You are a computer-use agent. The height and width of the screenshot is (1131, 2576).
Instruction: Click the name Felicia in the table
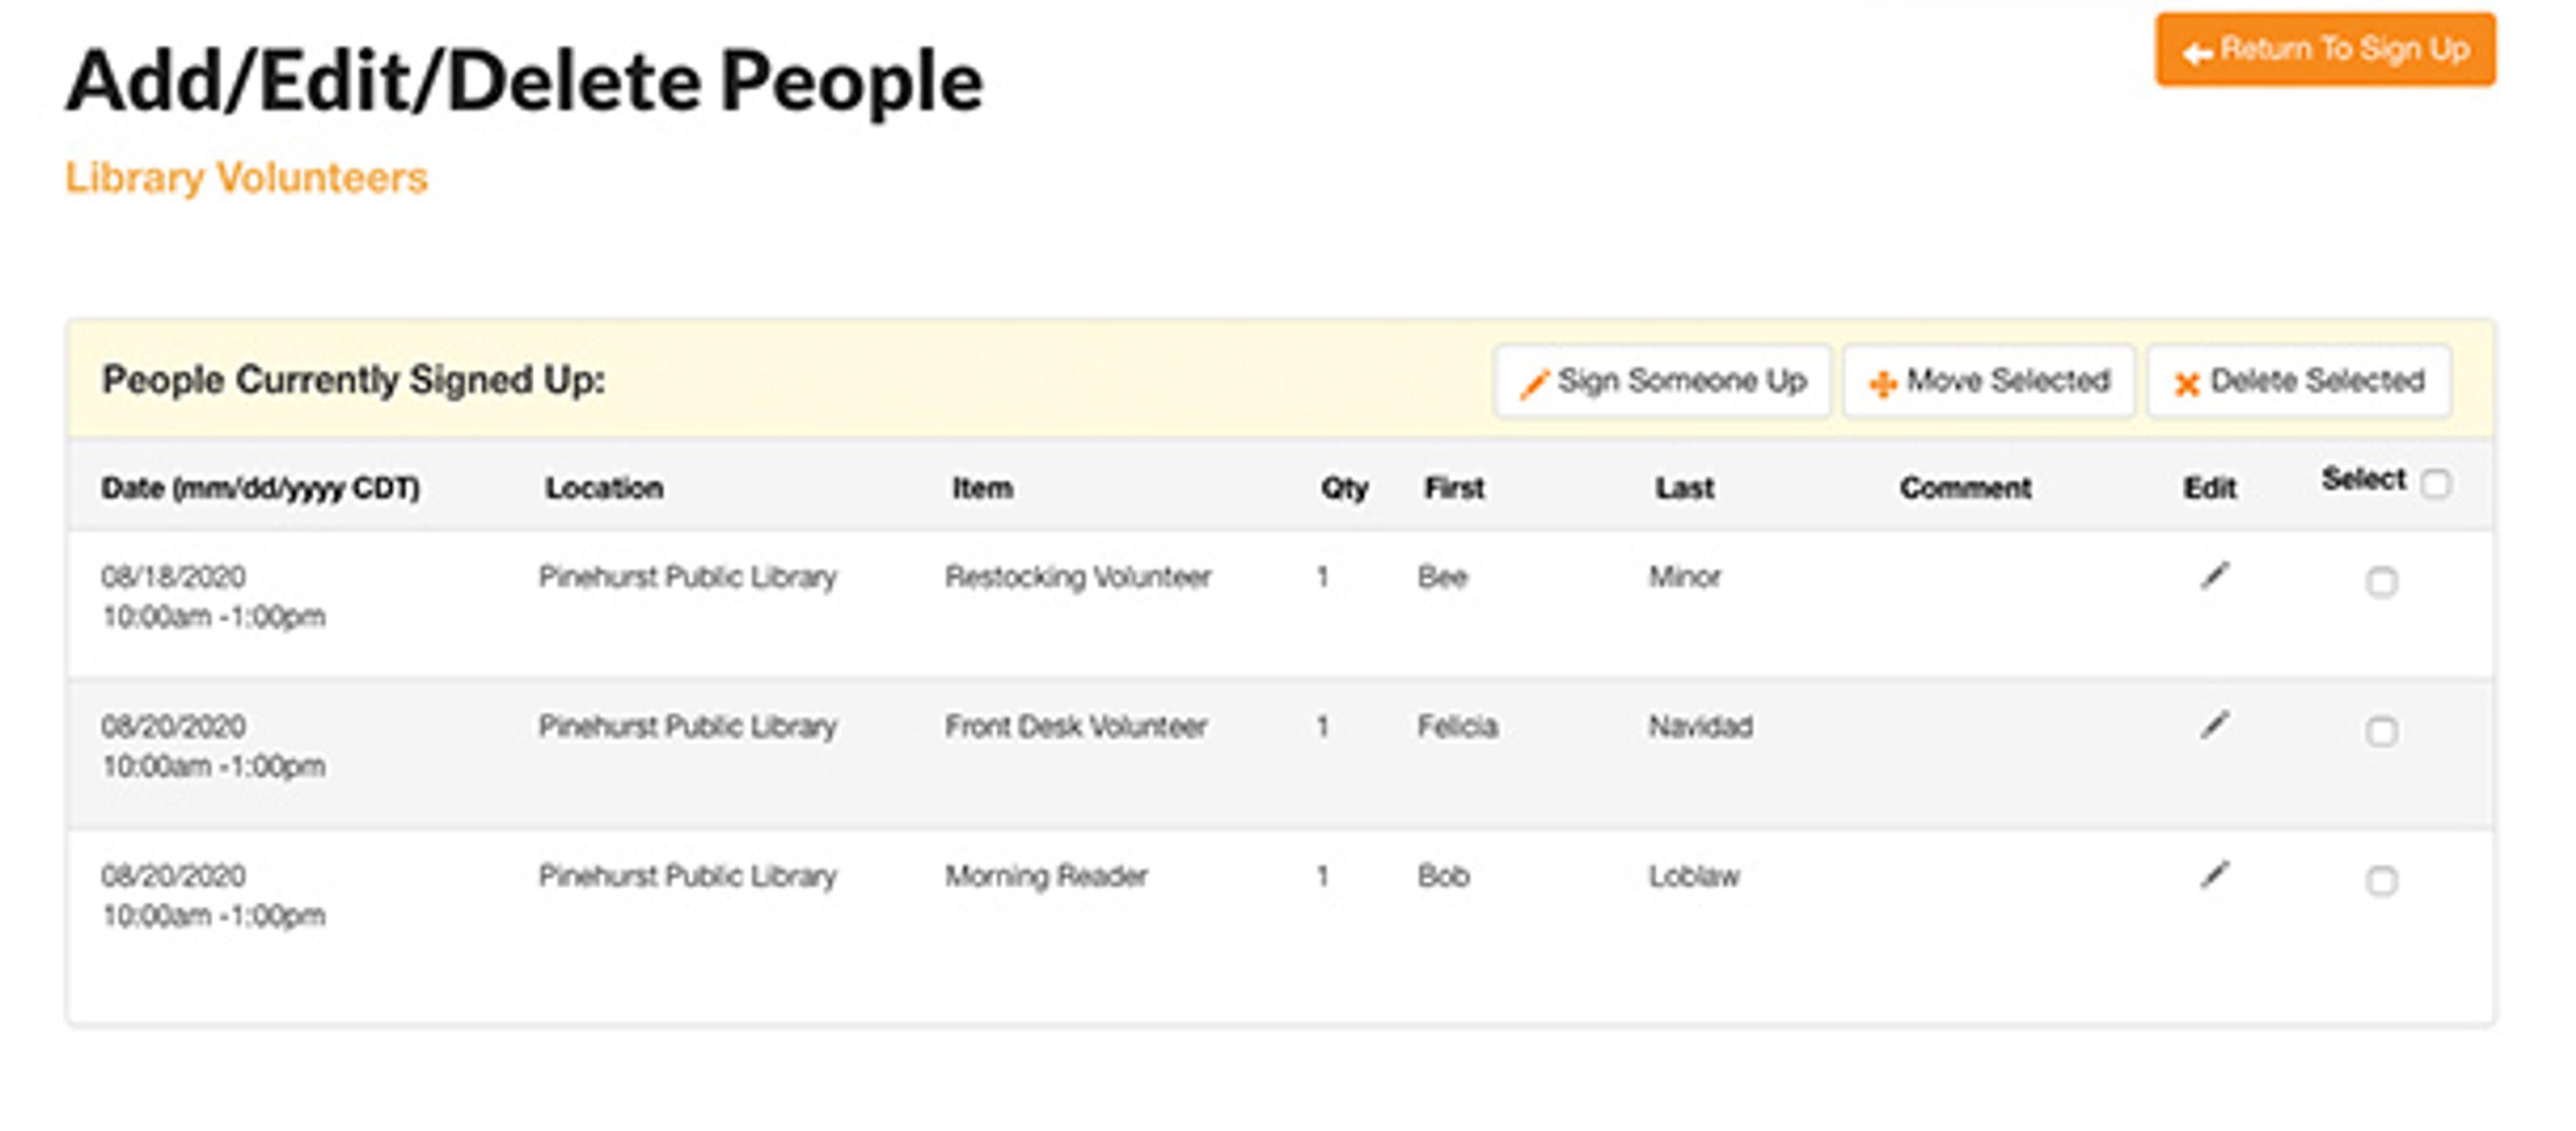coord(1457,726)
